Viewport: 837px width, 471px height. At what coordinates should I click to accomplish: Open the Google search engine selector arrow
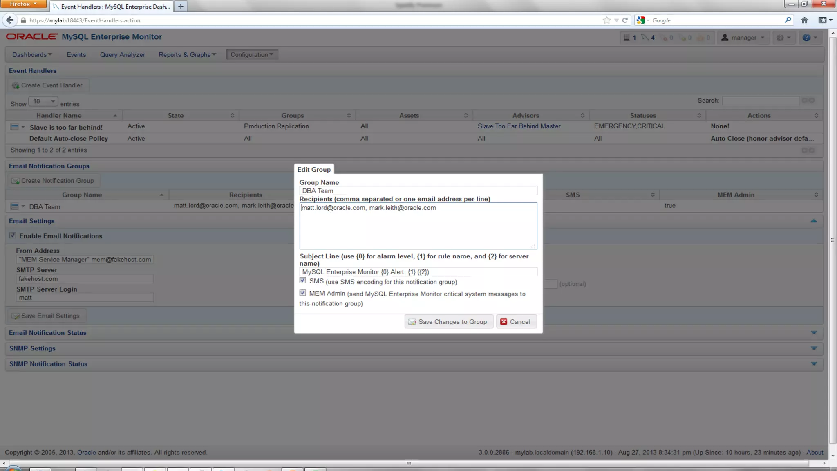pyautogui.click(x=648, y=20)
